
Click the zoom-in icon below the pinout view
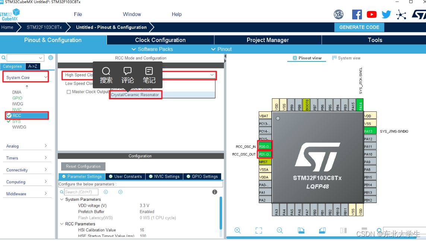pos(238,230)
